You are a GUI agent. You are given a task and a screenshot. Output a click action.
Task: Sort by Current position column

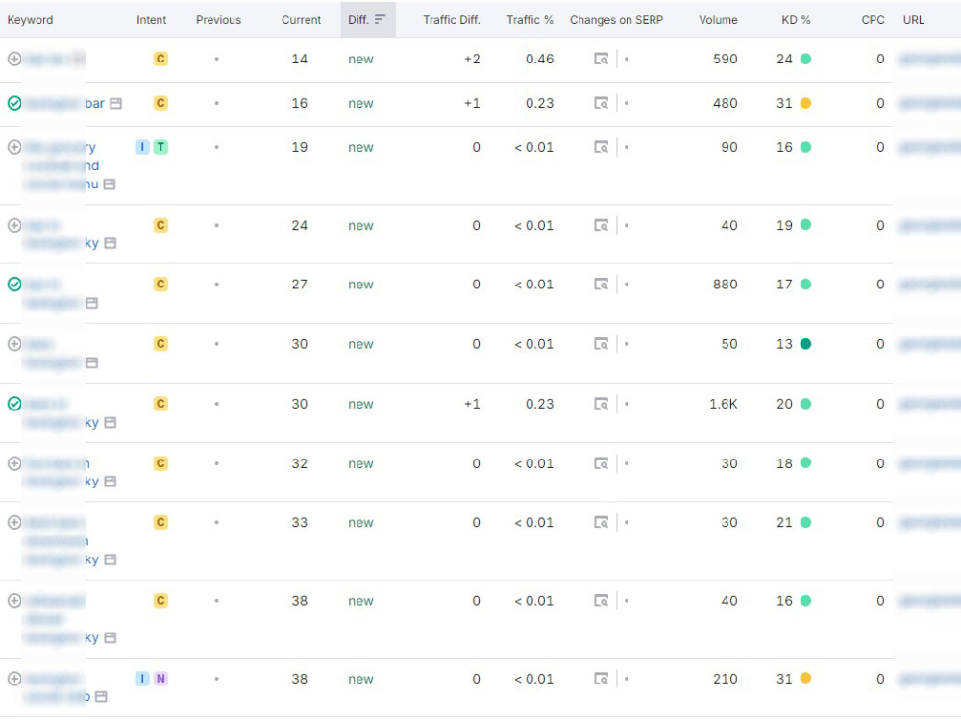click(301, 19)
